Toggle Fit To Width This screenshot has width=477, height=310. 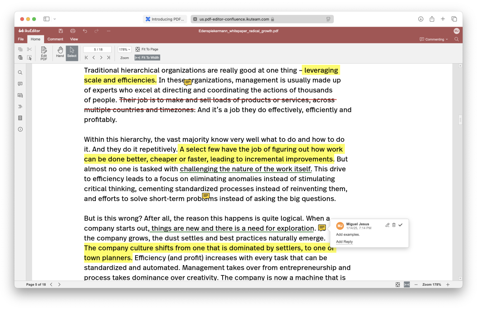(x=147, y=58)
